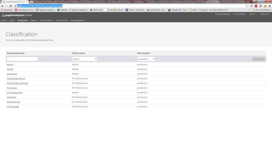
Task: Open the apache node group
Action: coord(10,64)
